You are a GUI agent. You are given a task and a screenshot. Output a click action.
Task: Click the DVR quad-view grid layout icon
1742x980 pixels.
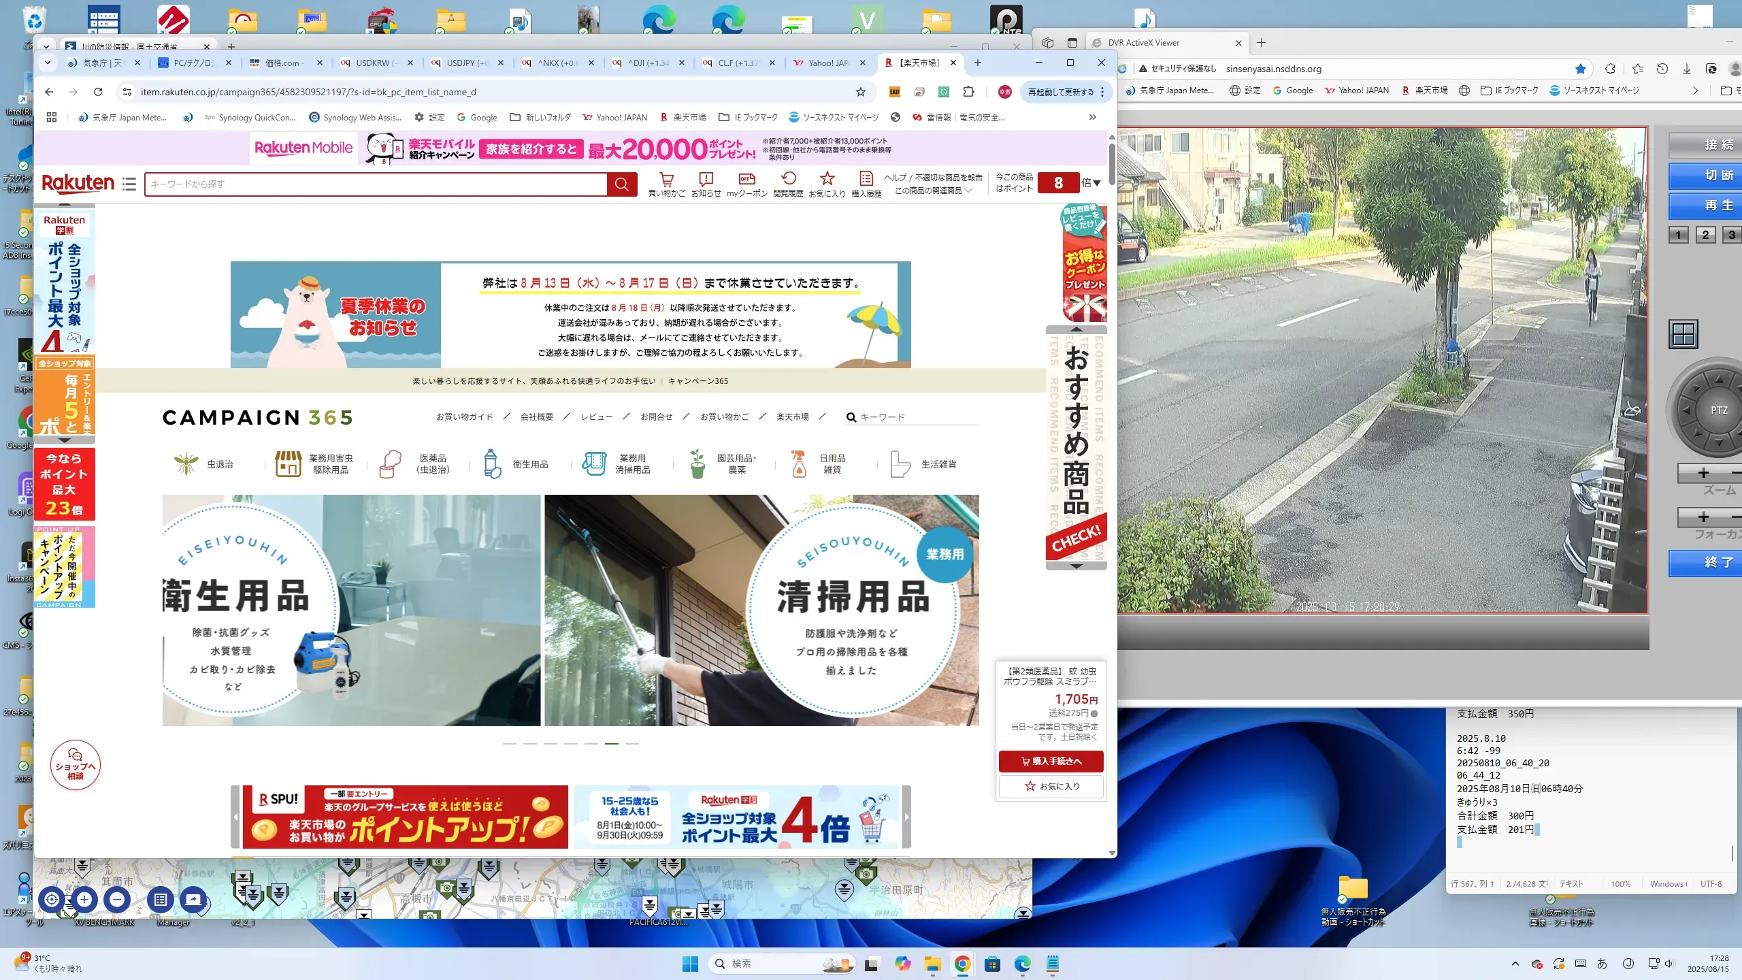click(x=1683, y=334)
